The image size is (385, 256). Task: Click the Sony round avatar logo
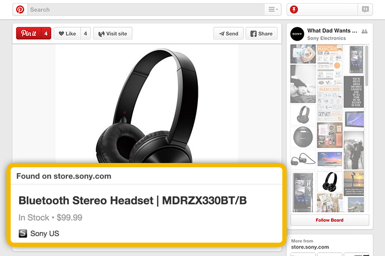297,34
